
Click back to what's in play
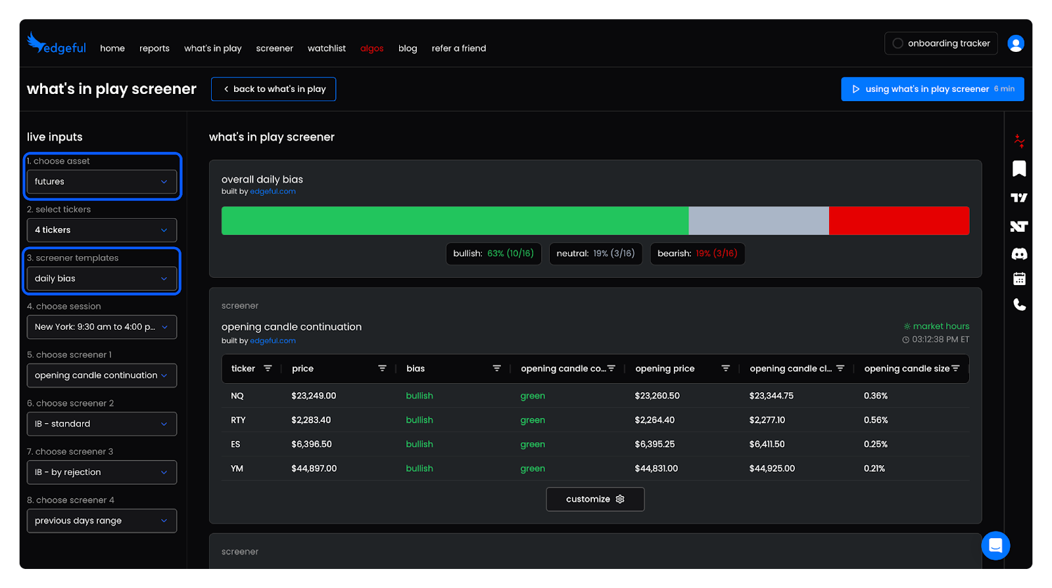[x=274, y=89]
